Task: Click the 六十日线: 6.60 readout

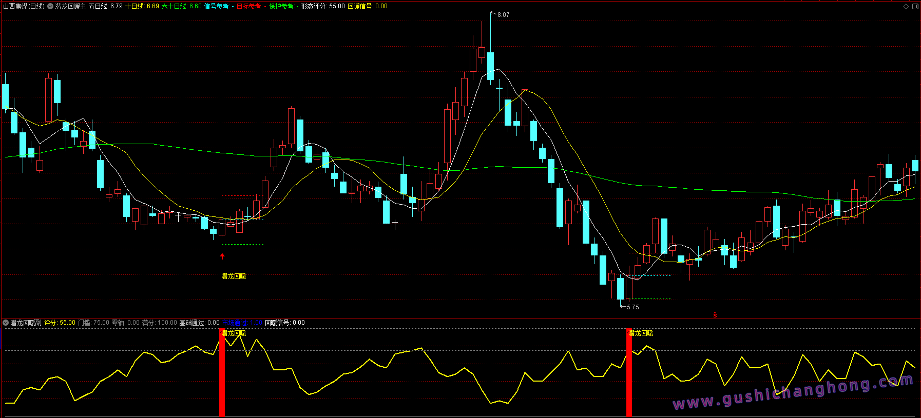Action: pos(182,7)
